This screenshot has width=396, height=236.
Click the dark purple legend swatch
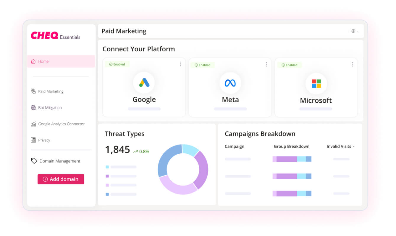(x=107, y=176)
